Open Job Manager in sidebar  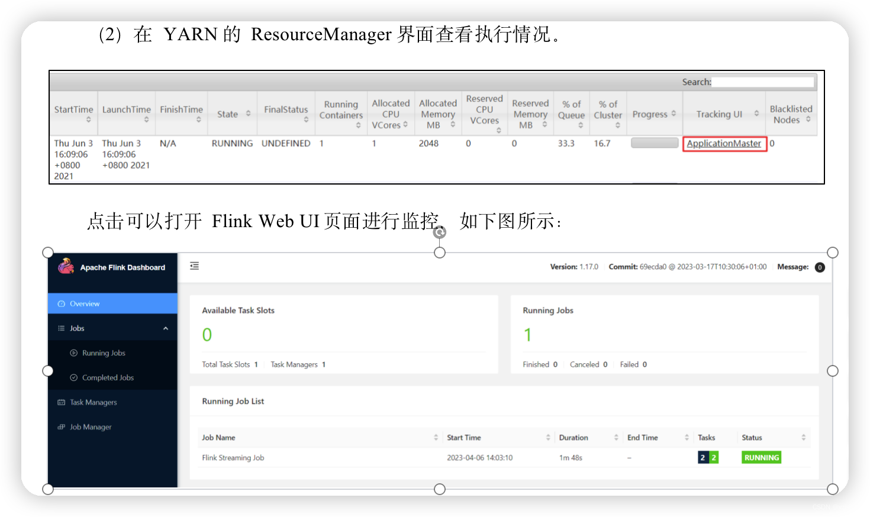tap(112, 427)
